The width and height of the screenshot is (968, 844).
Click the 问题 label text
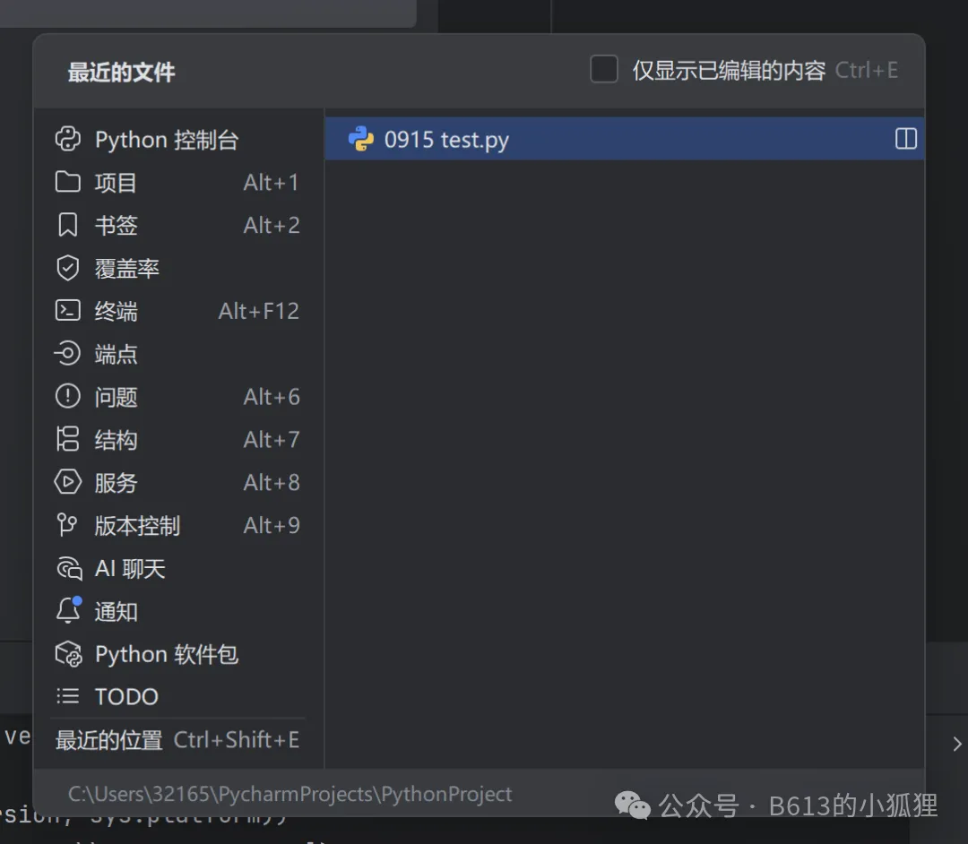[116, 397]
